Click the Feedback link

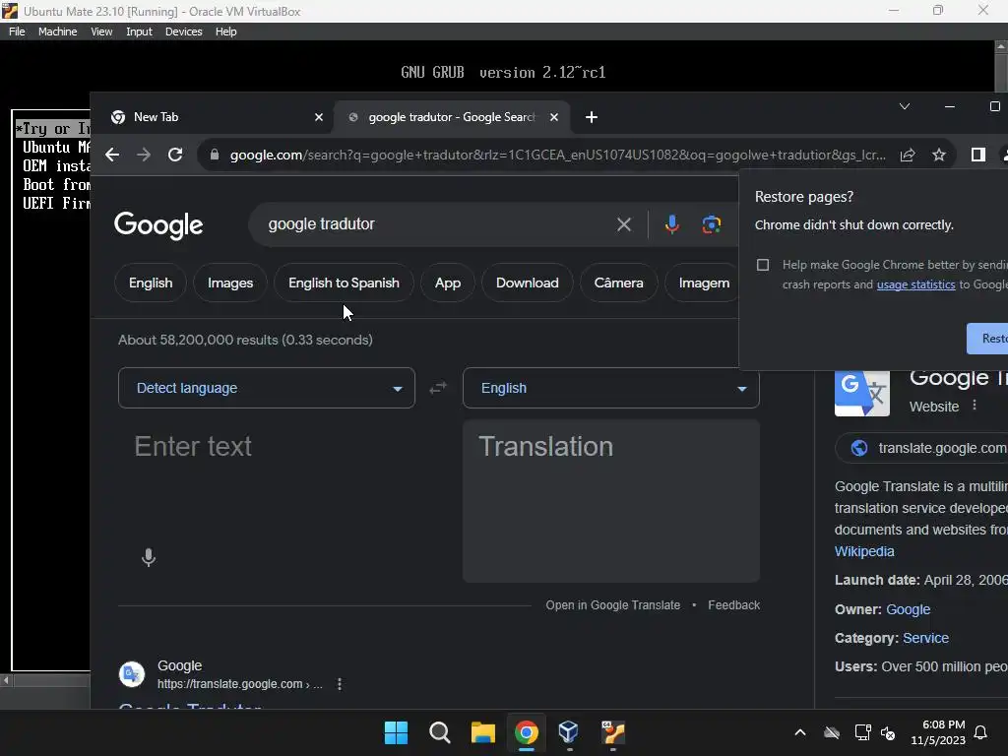733,605
